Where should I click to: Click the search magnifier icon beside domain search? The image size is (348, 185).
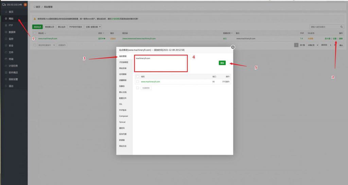pyautogui.click(x=342, y=27)
